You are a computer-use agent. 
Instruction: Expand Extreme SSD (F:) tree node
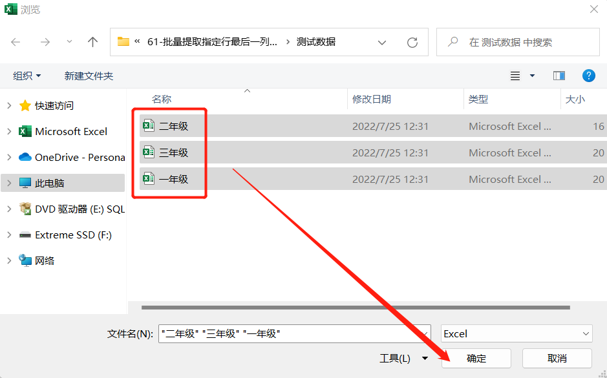9,235
